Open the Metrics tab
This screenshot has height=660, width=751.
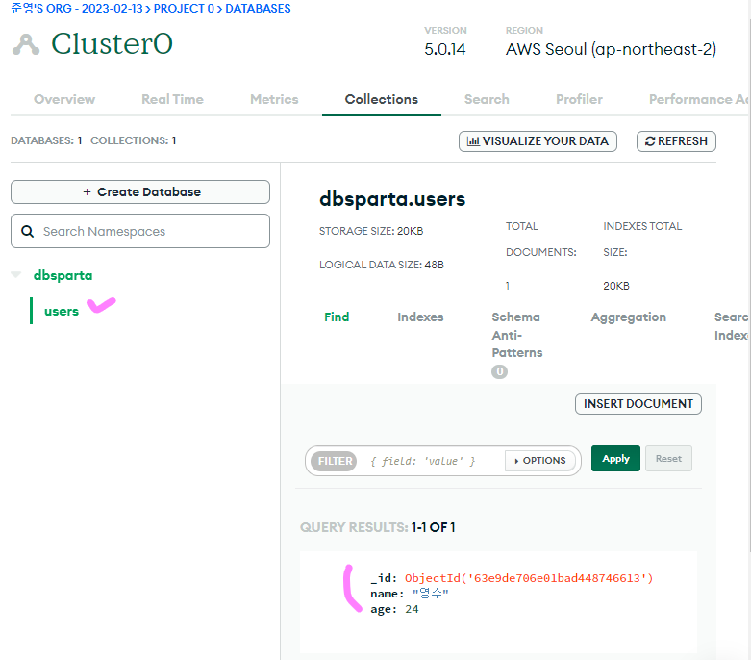[x=274, y=99]
